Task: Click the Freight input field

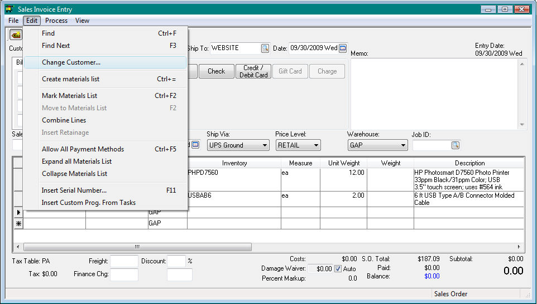Action: tap(124, 261)
